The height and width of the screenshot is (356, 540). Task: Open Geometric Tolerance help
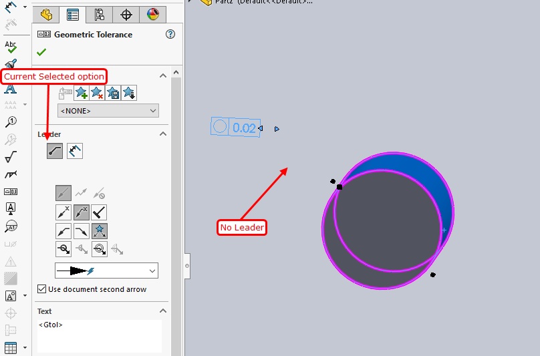coord(170,34)
